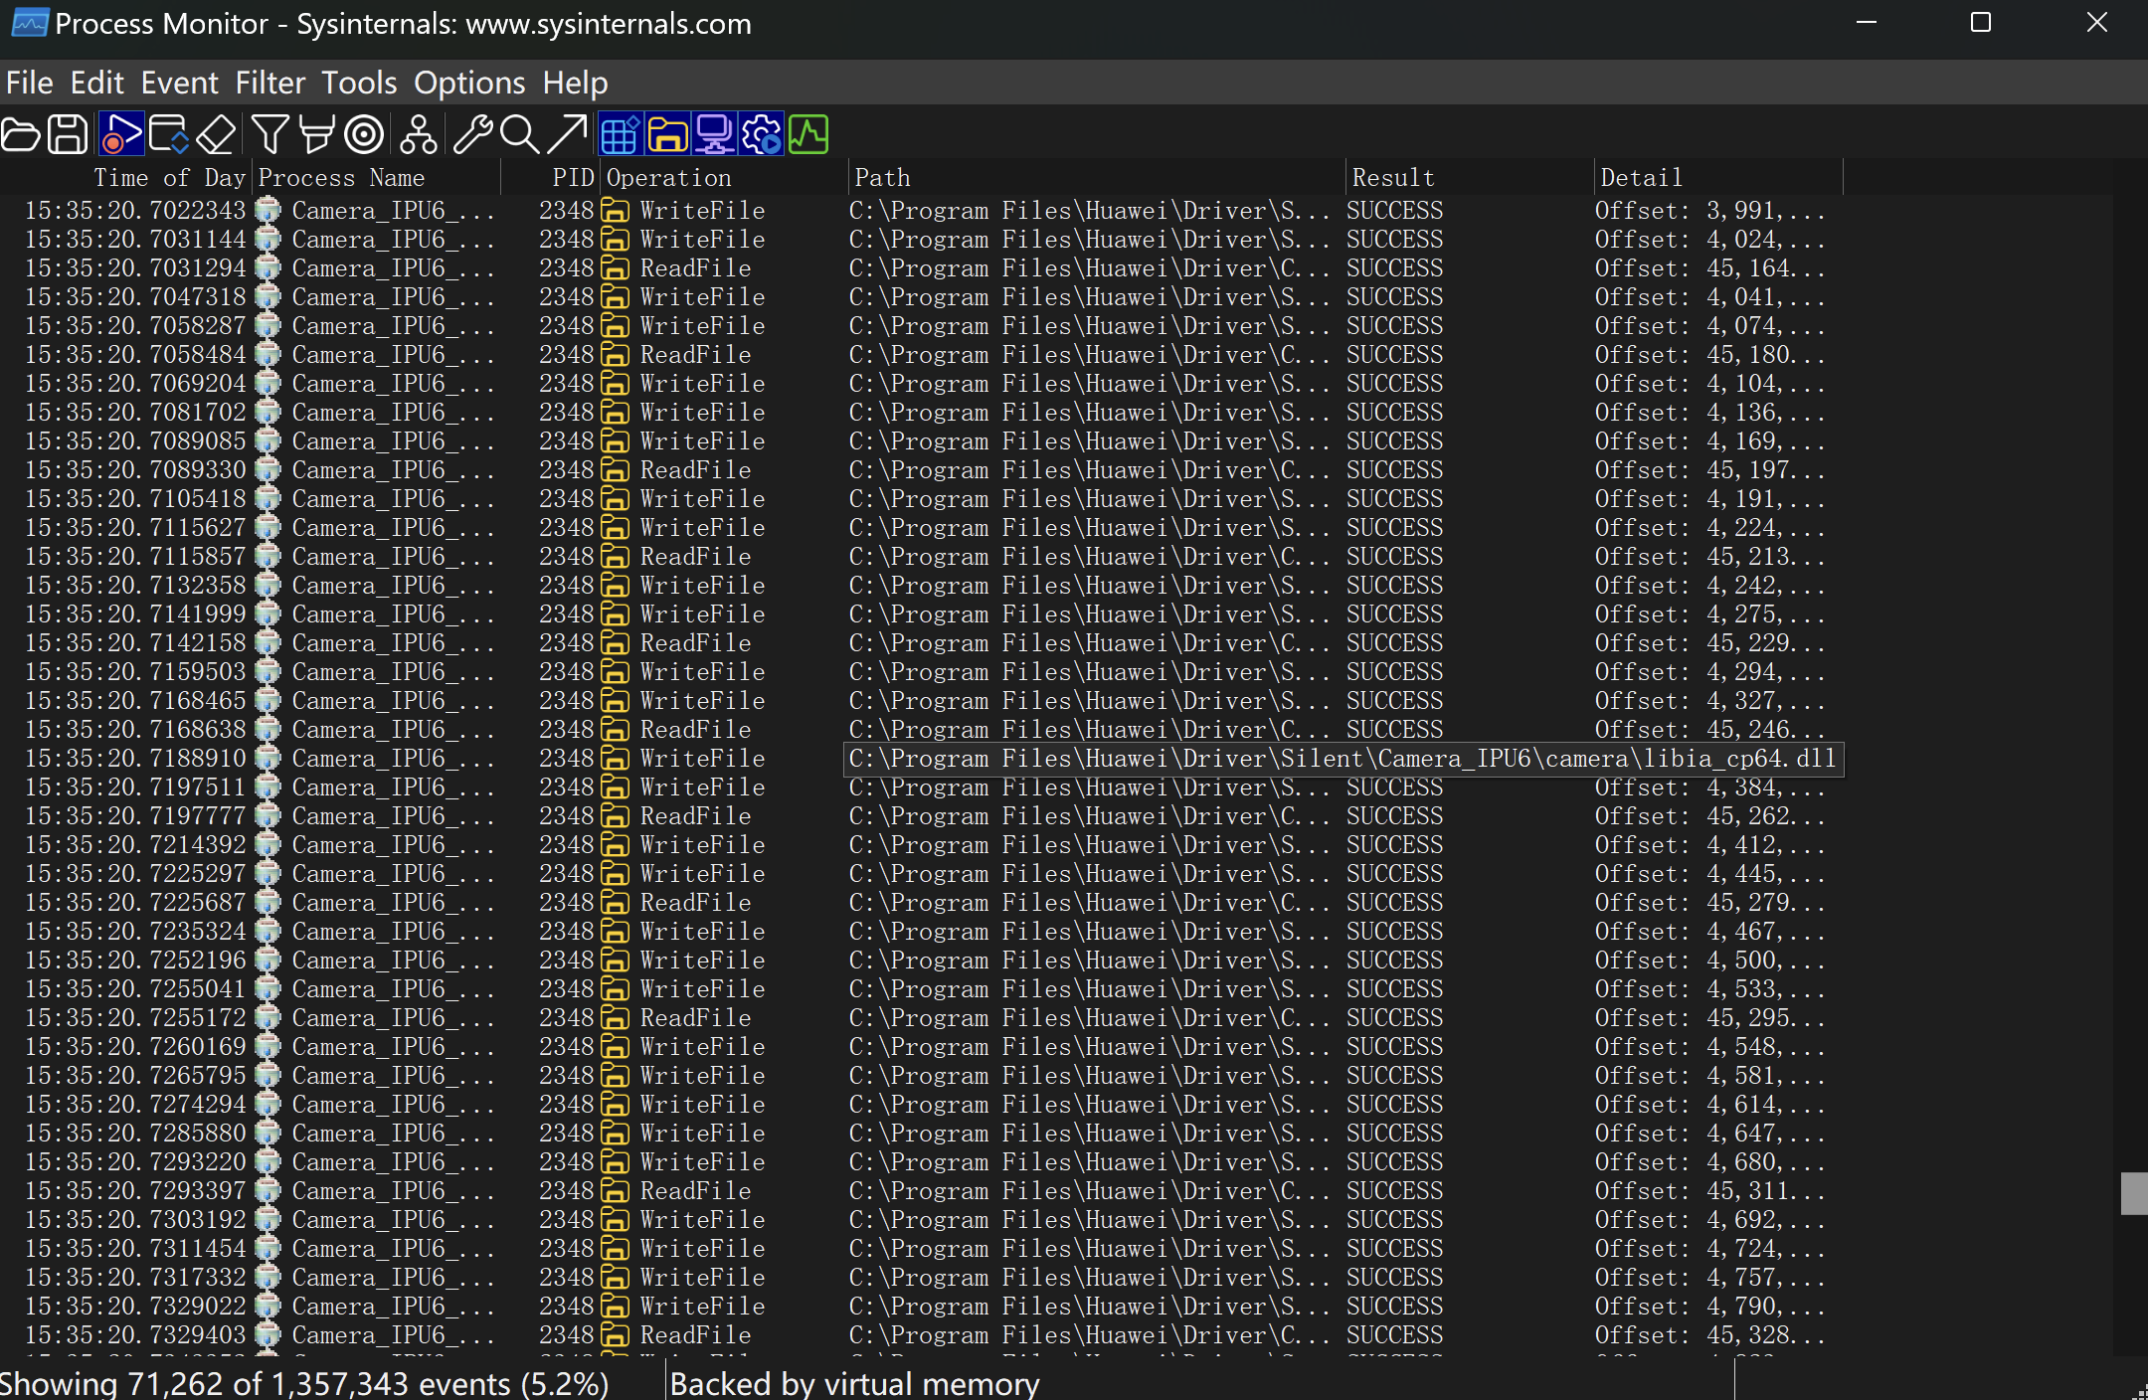Toggle Show Network Activity
2148x1400 pixels.
click(714, 134)
